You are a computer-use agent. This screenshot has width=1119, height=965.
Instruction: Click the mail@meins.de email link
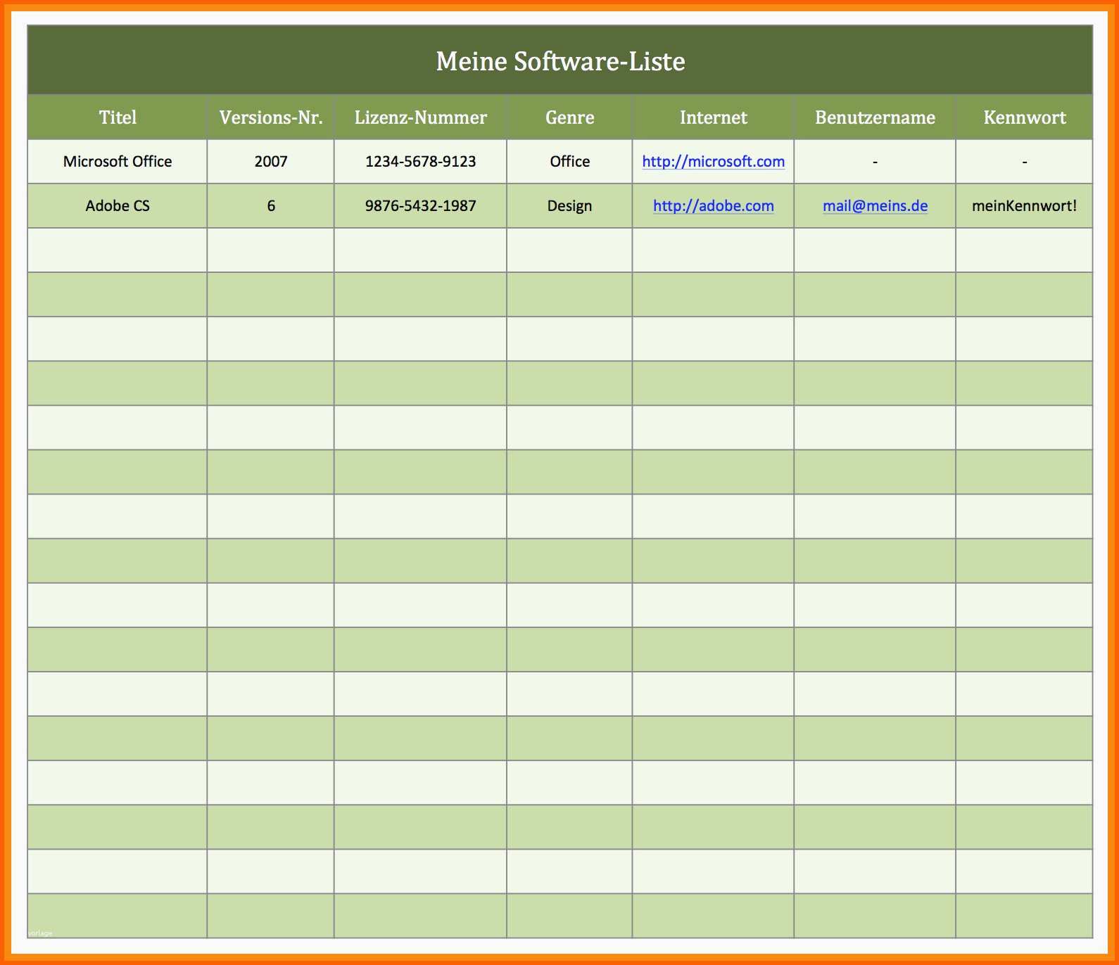coord(875,206)
